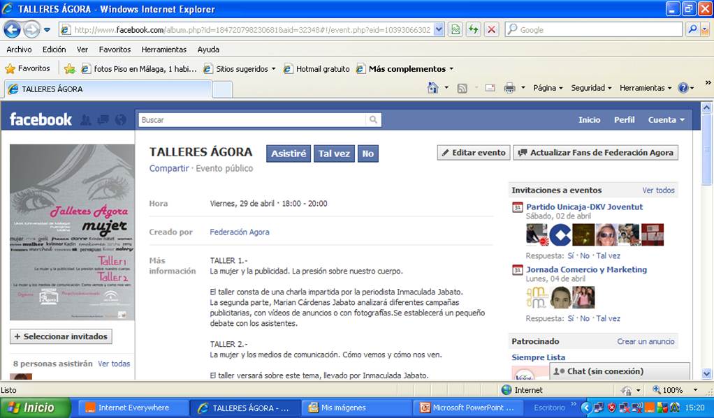
Task: Open the recent pages dropdown beside Forward
Action: click(x=47, y=30)
